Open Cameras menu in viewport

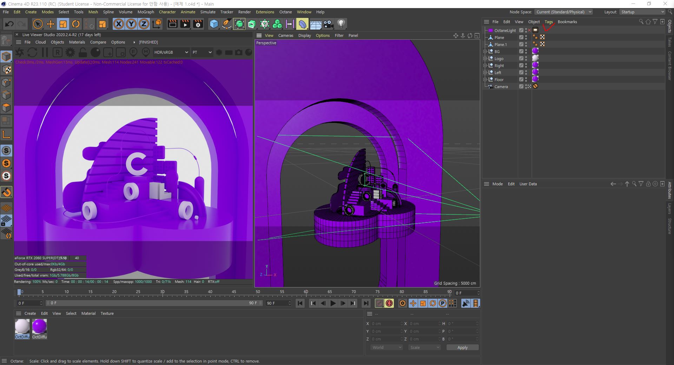pos(286,35)
